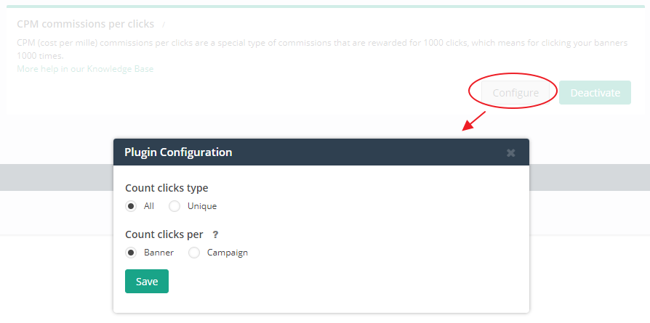Select the All radio button circle

click(x=131, y=206)
